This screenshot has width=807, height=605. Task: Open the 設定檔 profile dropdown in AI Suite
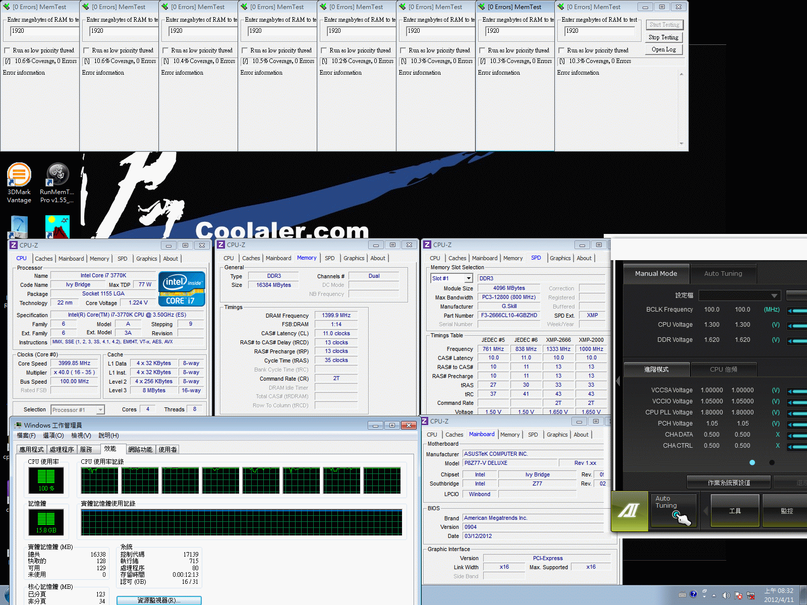point(740,295)
